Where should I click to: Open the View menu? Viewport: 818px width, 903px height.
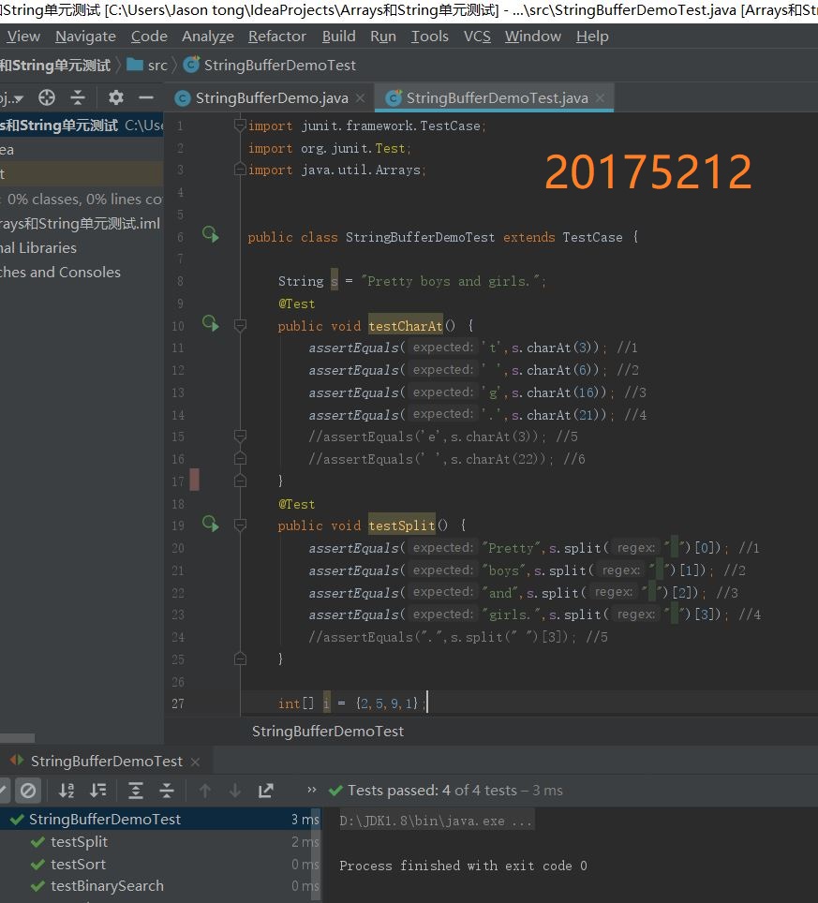point(23,37)
